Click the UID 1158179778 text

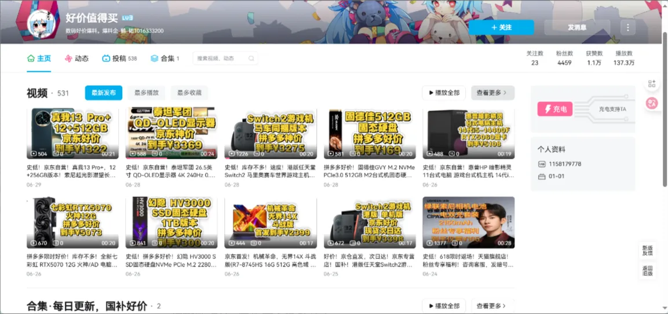[565, 163]
